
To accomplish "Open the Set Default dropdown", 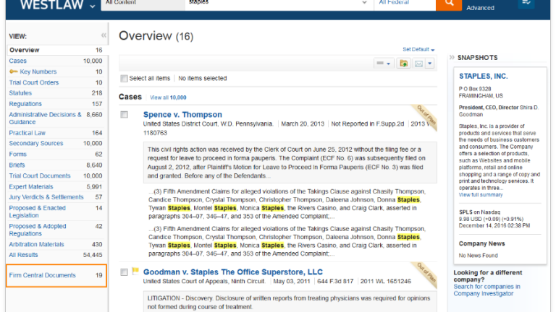I will click(x=419, y=50).
